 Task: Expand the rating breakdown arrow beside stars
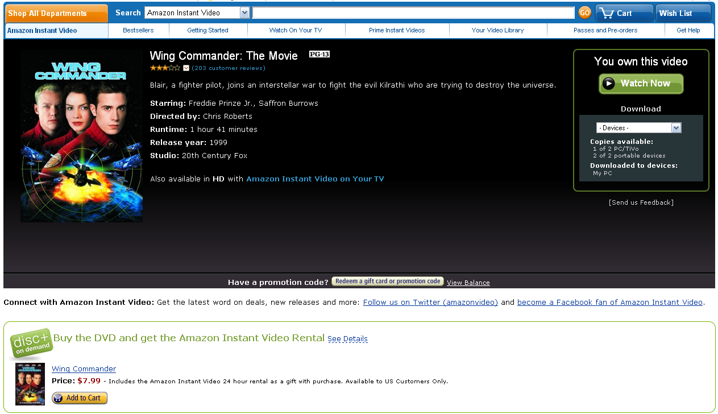tap(186, 68)
